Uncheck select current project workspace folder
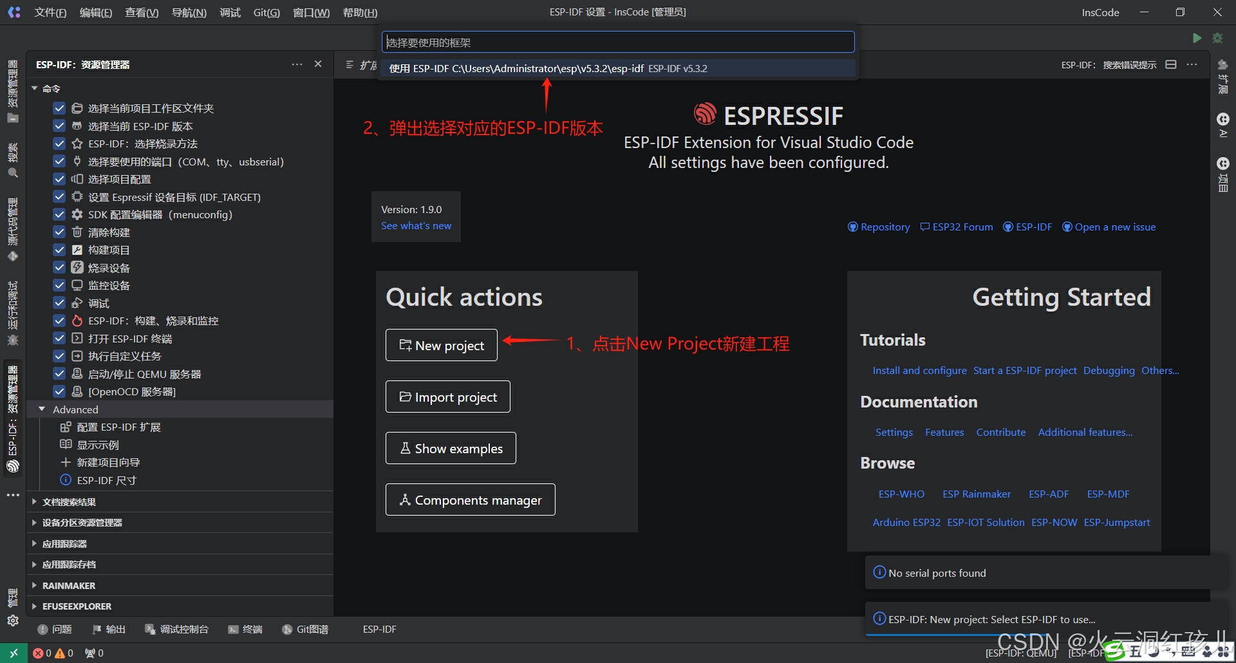Viewport: 1236px width, 663px height. point(59,108)
